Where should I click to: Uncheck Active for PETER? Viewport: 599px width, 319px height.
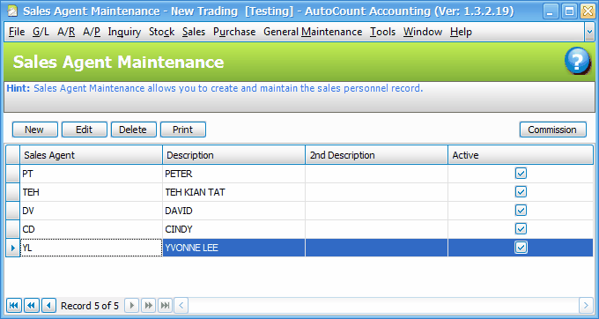coord(521,174)
